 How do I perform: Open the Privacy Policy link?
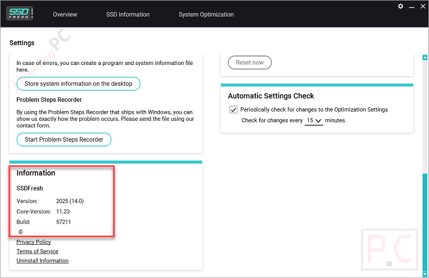point(34,242)
